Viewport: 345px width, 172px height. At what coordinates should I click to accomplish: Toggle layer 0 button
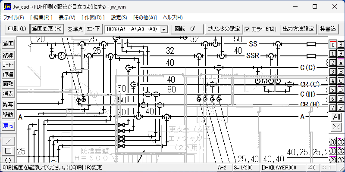333,45
